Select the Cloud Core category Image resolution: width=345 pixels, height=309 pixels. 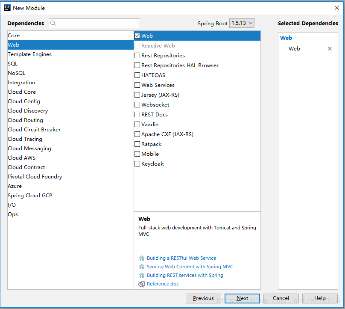pyautogui.click(x=70, y=92)
